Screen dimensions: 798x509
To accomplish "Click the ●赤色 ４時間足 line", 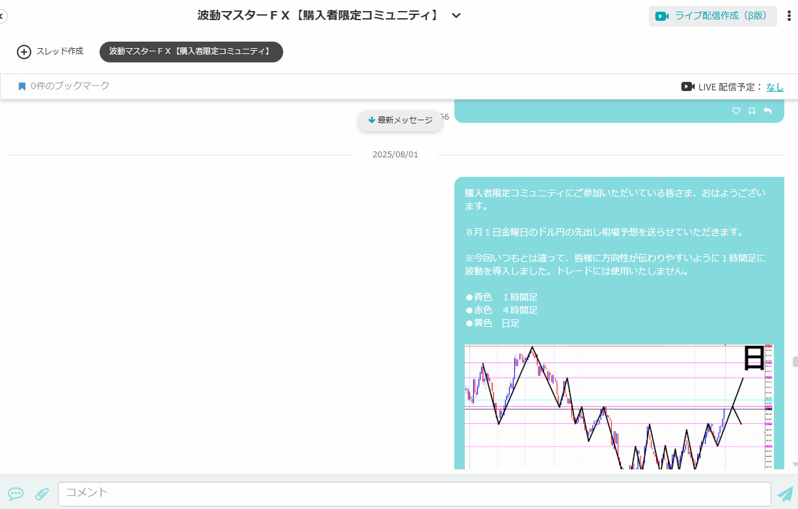I will point(502,310).
